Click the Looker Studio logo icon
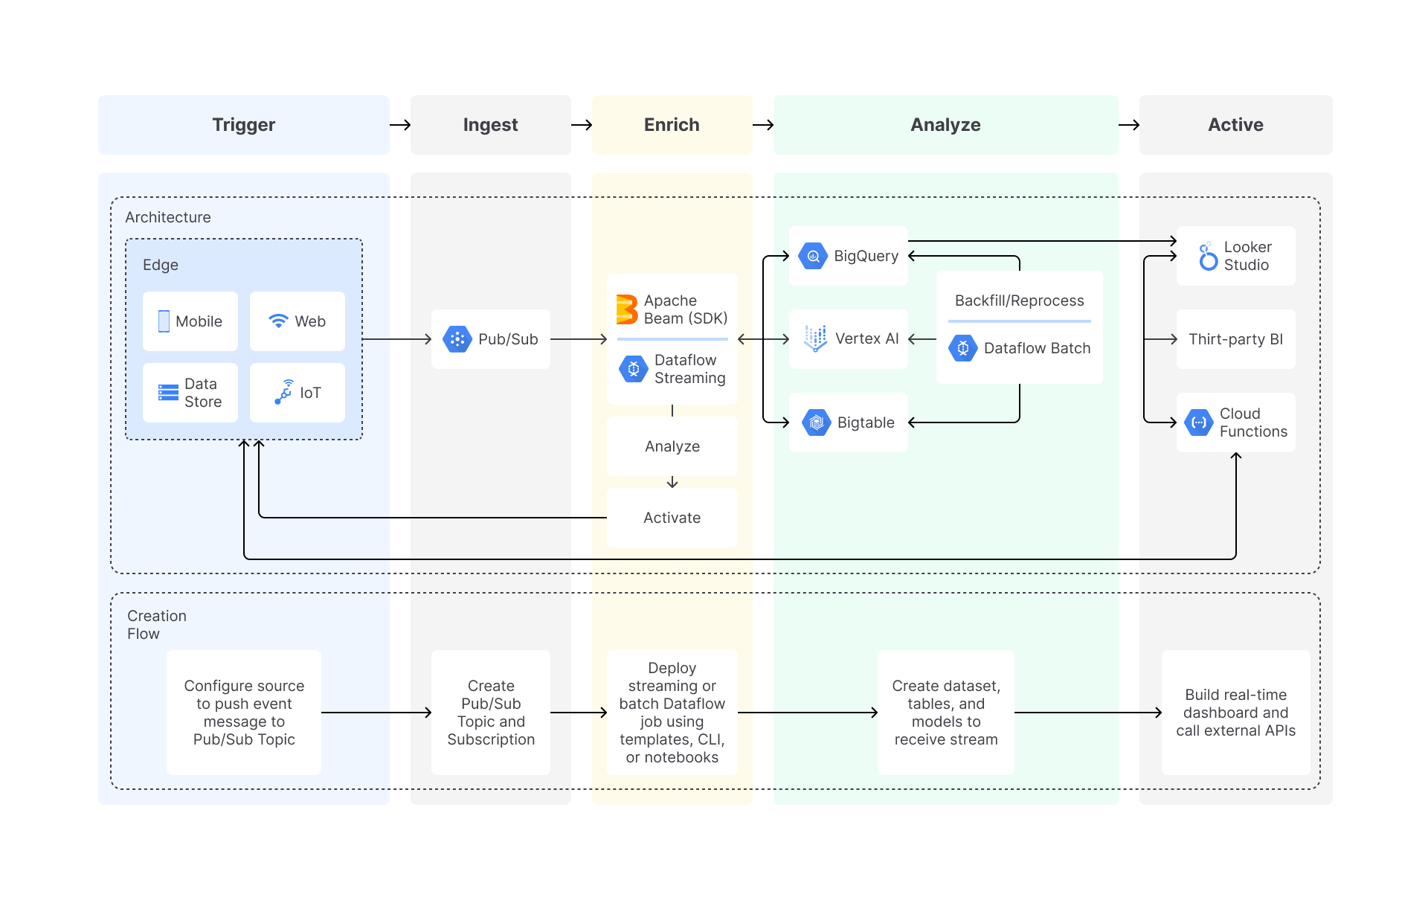This screenshot has width=1428, height=900. (x=1209, y=256)
